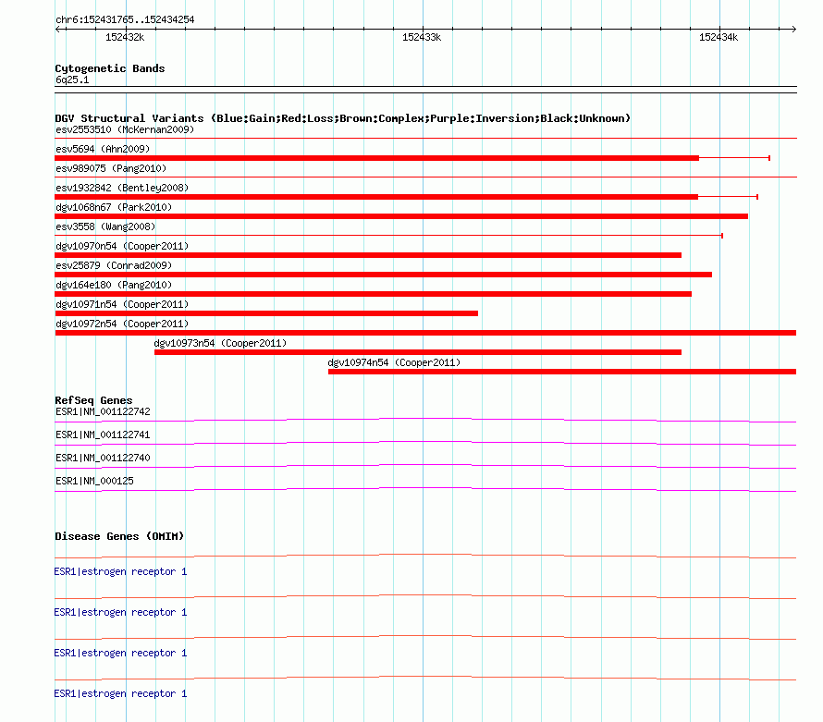Click the right arrowhead of the ruler

pyautogui.click(x=793, y=29)
